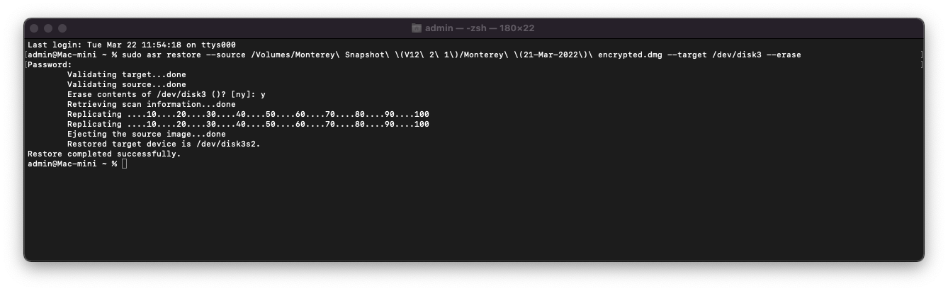This screenshot has height=291, width=948.
Task: Click the "--erase" flag in command
Action: tap(784, 55)
